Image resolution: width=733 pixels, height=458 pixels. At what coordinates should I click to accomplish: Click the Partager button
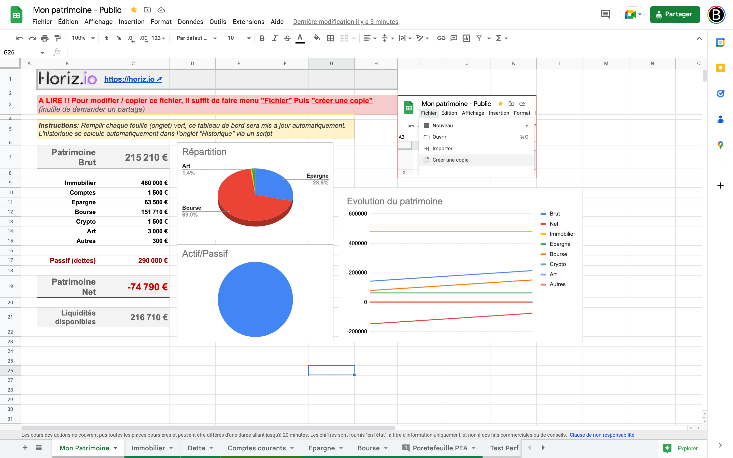pos(675,14)
